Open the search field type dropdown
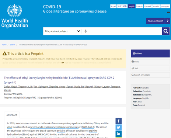The image size is (171, 138). (x=62, y=31)
